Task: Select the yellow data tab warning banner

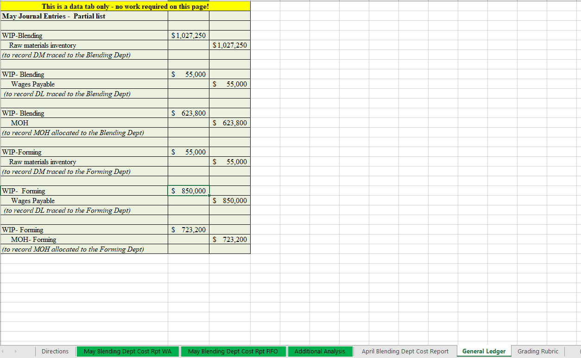Action: click(x=125, y=6)
